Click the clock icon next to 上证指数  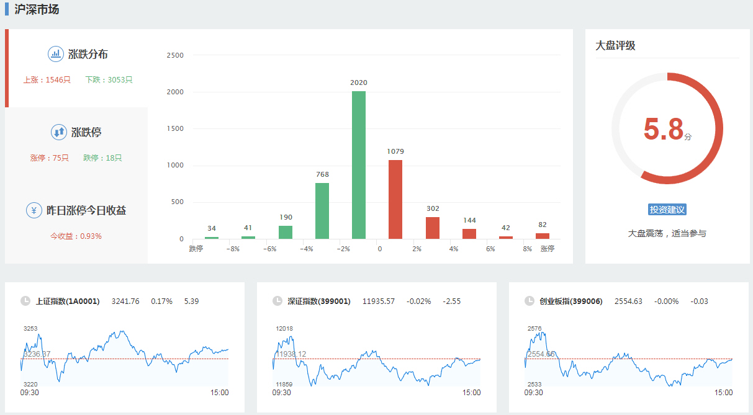pyautogui.click(x=25, y=301)
